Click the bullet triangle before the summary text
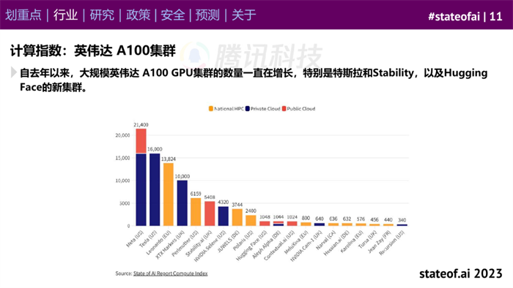513x288 pixels. point(13,72)
